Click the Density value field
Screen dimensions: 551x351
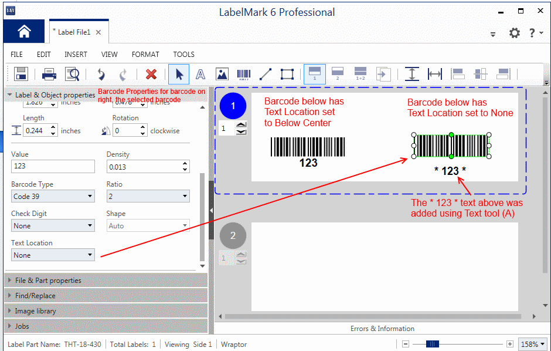coord(144,167)
